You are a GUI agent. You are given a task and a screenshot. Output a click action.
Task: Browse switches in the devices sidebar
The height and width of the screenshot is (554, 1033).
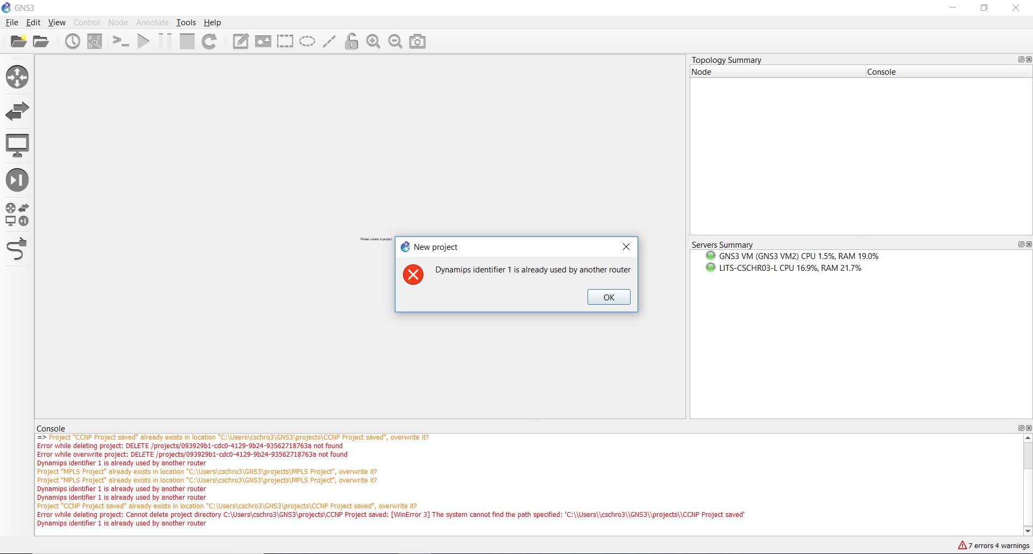pos(17,111)
